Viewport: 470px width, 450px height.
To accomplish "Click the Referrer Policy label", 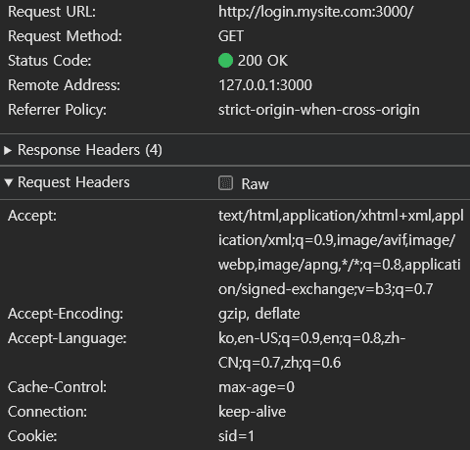I will [57, 110].
